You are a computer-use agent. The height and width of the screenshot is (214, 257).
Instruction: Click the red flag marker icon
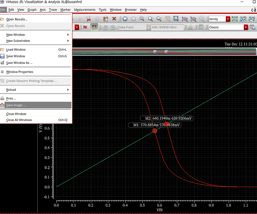click(x=85, y=27)
